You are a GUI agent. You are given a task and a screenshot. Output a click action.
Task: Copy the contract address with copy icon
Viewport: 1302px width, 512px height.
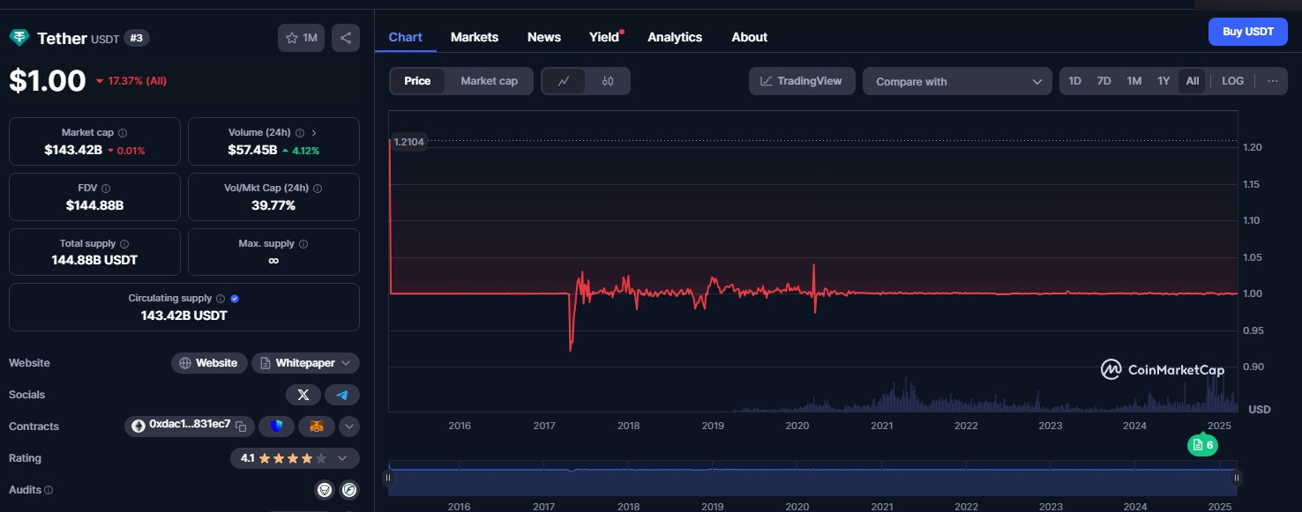[x=241, y=427]
